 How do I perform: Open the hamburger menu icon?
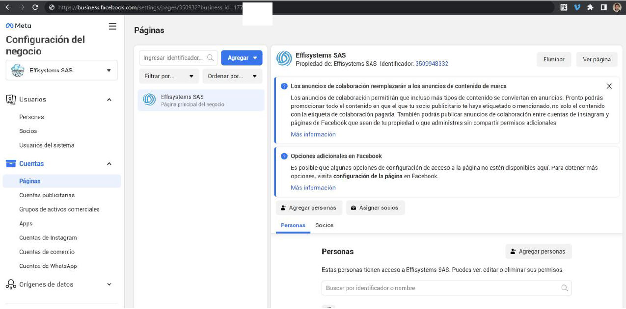click(112, 26)
